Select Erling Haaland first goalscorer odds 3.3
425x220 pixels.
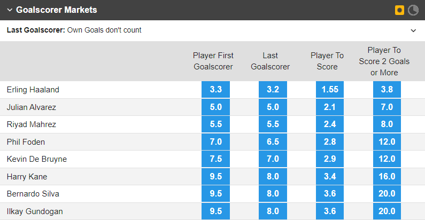tap(215, 89)
